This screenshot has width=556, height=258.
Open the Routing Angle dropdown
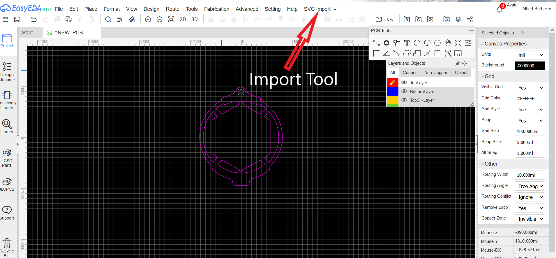(530, 186)
